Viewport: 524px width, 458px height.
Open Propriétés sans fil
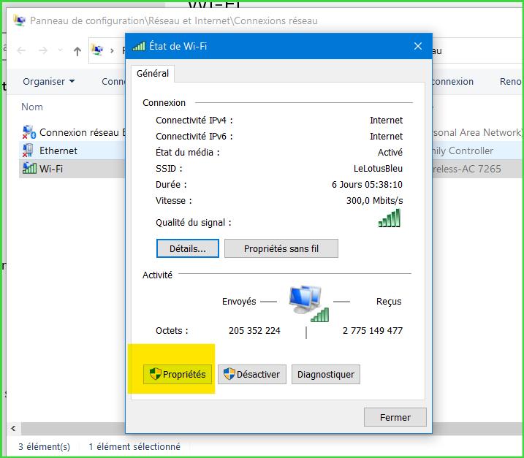pos(281,248)
